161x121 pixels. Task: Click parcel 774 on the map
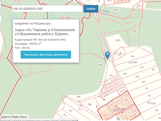tap(149, 96)
